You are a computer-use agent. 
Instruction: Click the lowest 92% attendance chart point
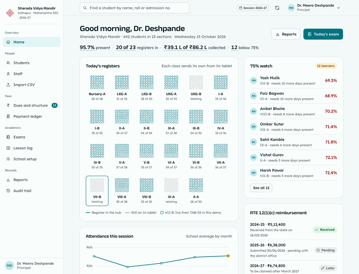coord(128,267)
